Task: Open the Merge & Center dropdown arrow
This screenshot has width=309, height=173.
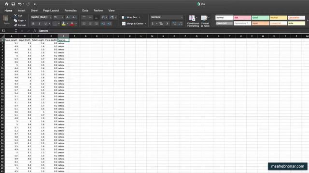Action: point(145,24)
